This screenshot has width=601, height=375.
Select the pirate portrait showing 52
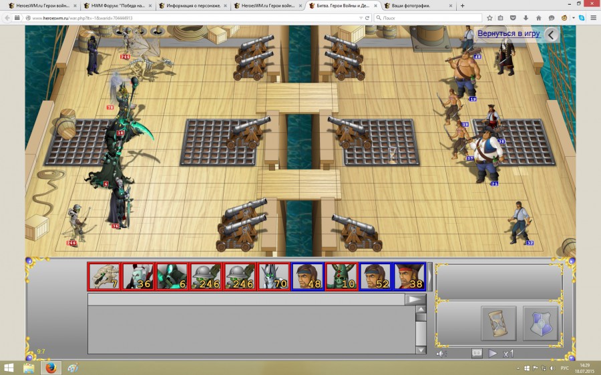[x=375, y=276]
